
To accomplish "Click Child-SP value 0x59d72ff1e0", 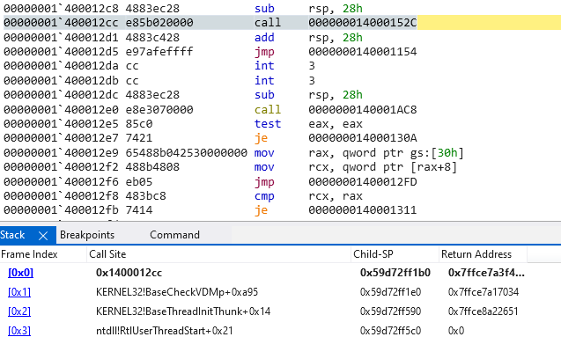I will (391, 292).
